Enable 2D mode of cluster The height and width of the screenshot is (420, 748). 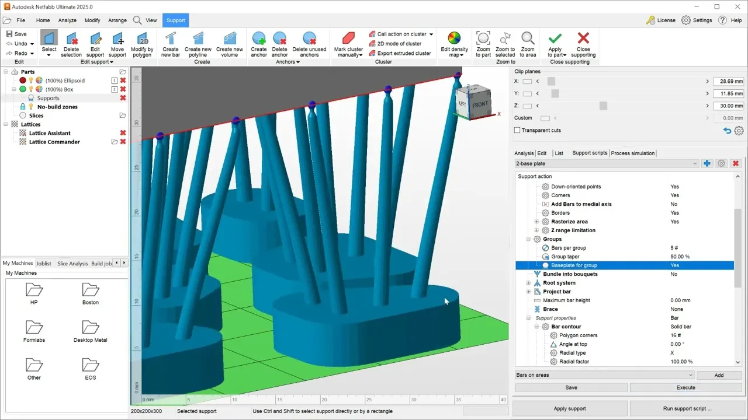(395, 44)
